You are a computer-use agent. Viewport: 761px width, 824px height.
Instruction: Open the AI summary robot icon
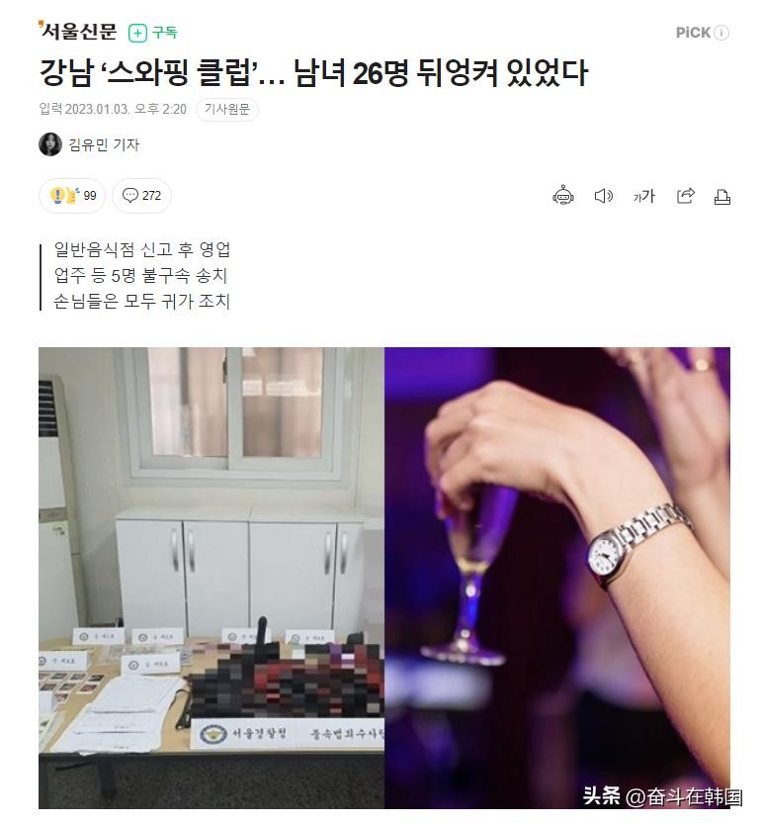pos(563,196)
